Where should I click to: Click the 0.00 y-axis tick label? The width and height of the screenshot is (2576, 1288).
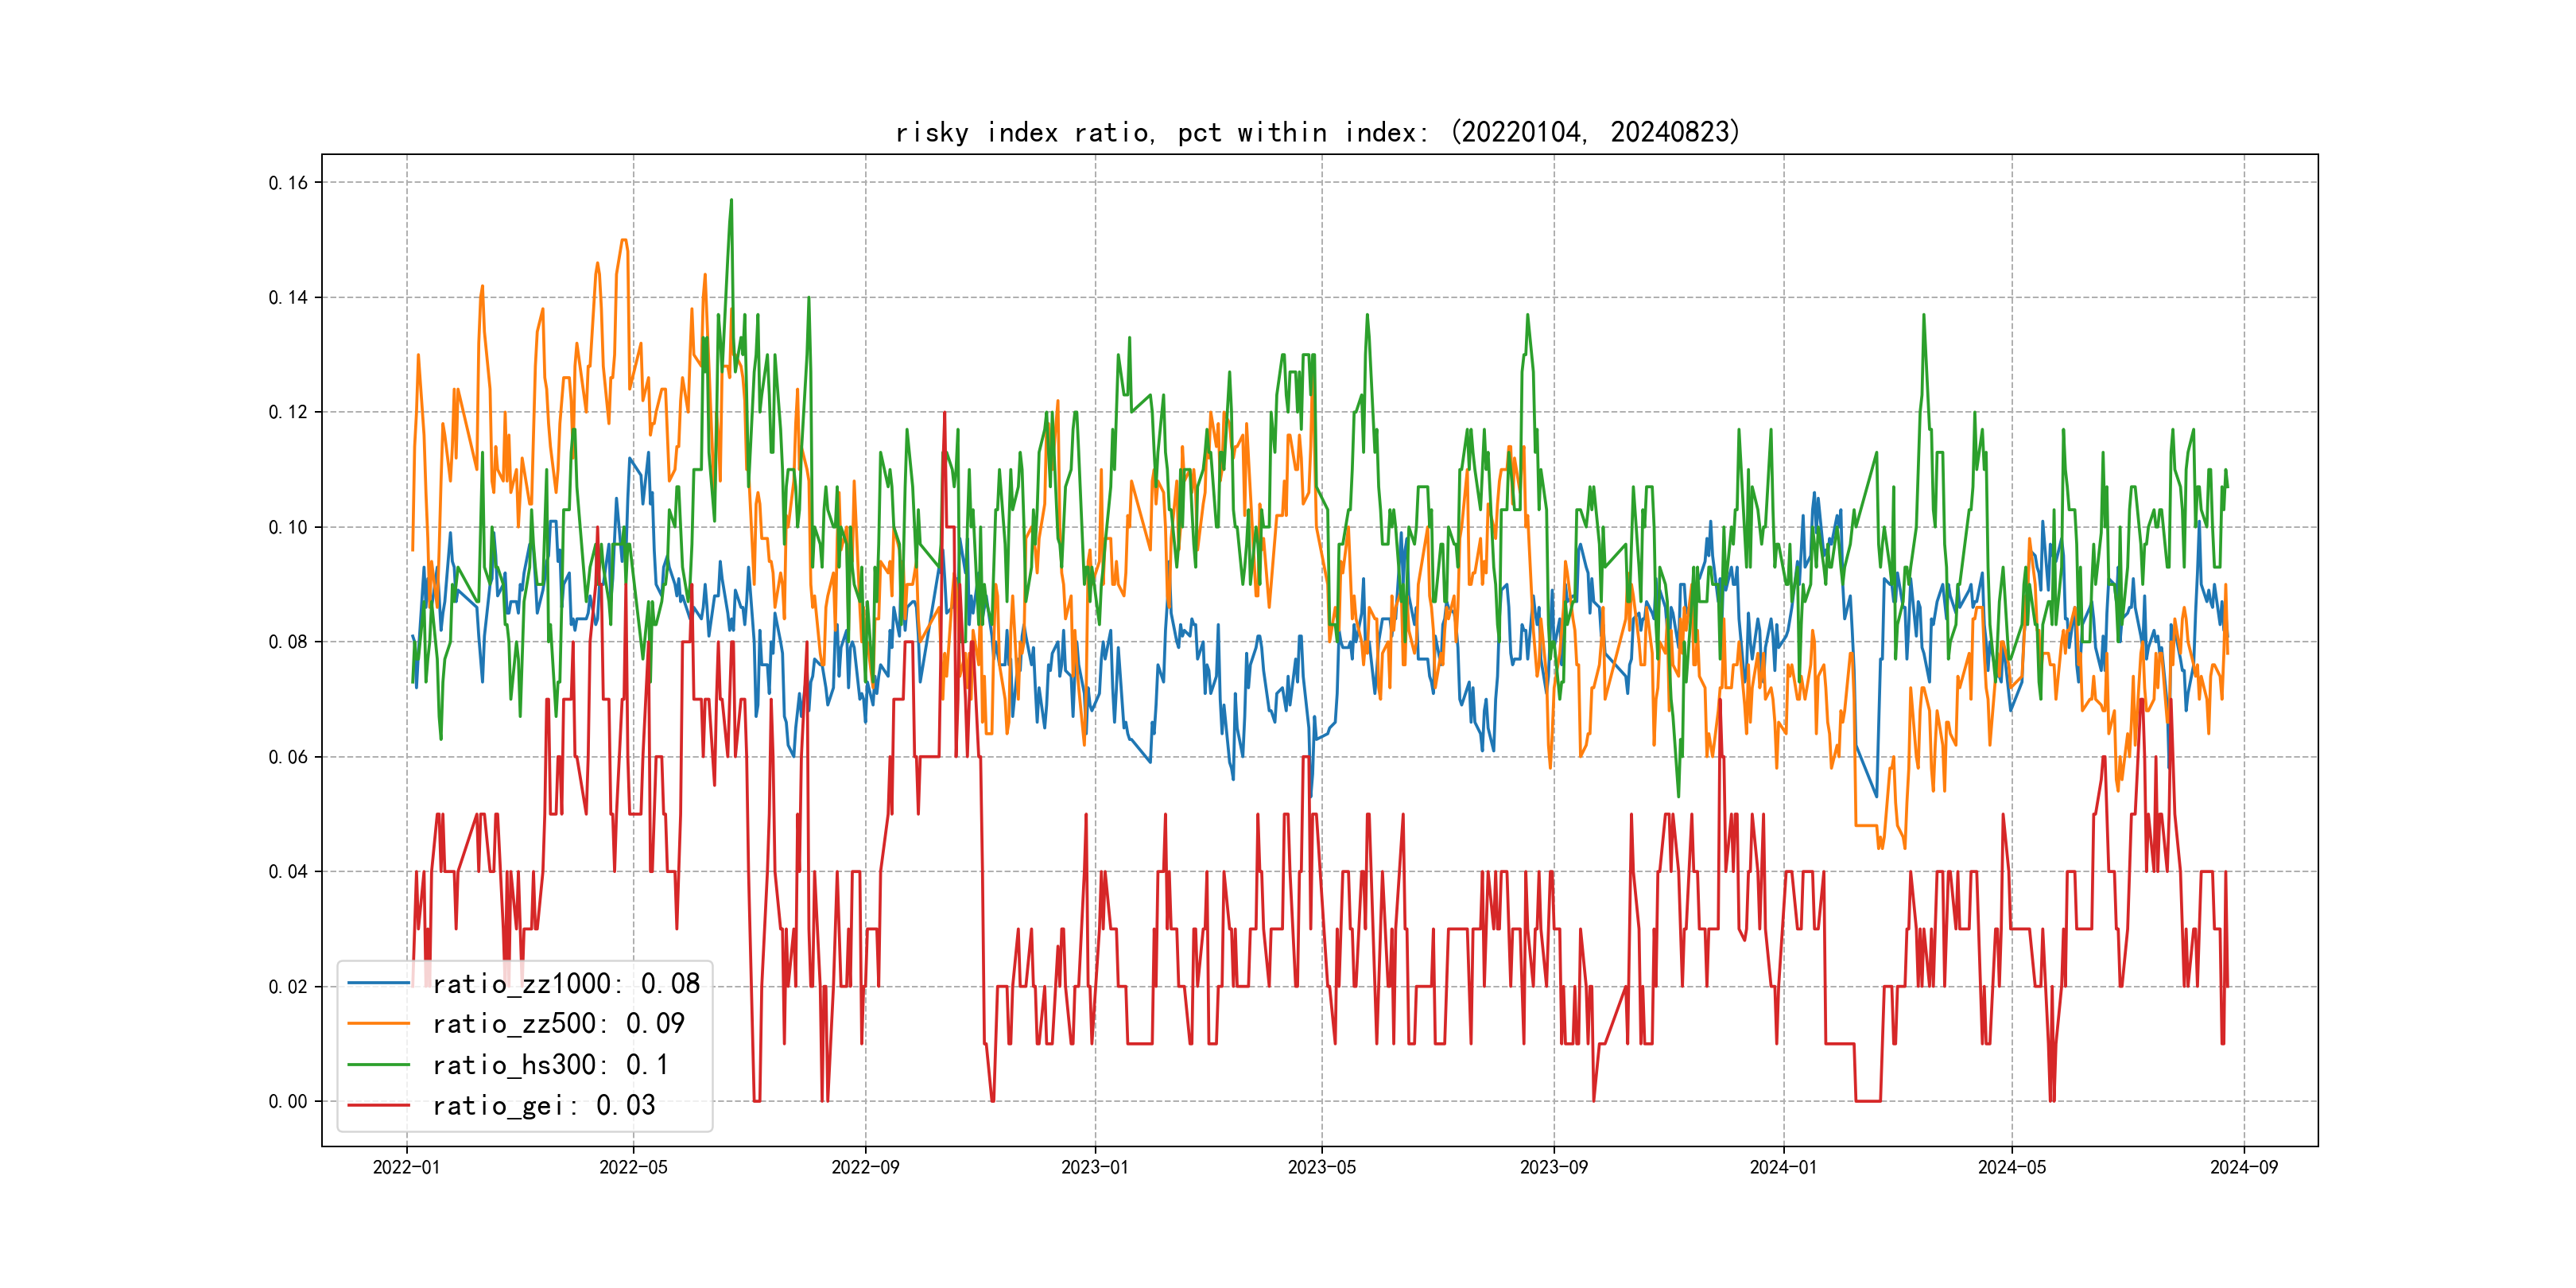pyautogui.click(x=288, y=1101)
